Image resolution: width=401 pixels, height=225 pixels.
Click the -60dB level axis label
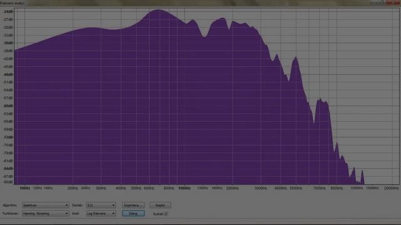point(8,106)
